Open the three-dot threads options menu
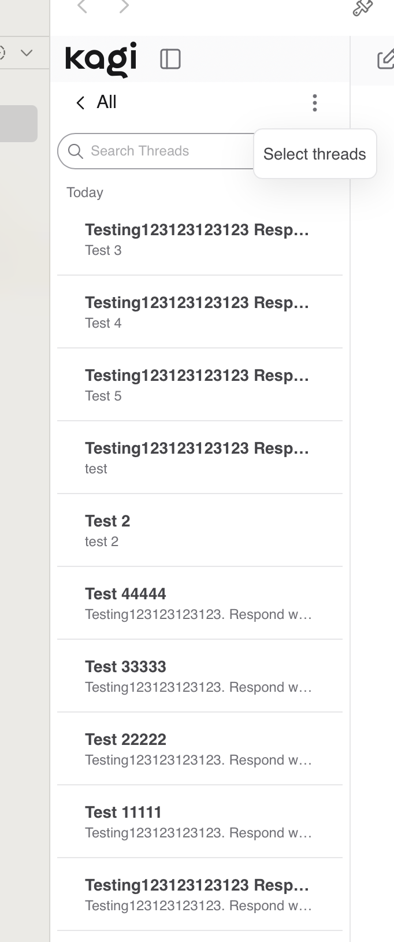 pos(314,103)
